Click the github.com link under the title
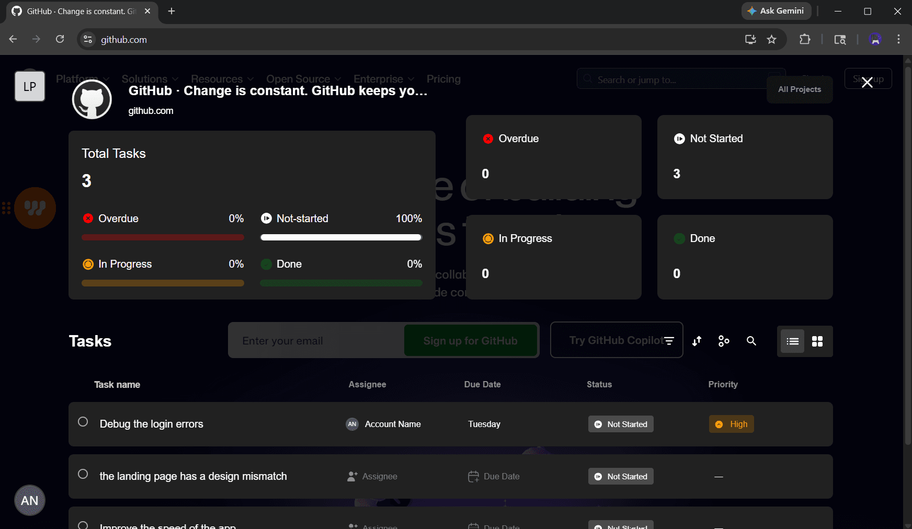Viewport: 912px width, 529px height. [x=151, y=111]
